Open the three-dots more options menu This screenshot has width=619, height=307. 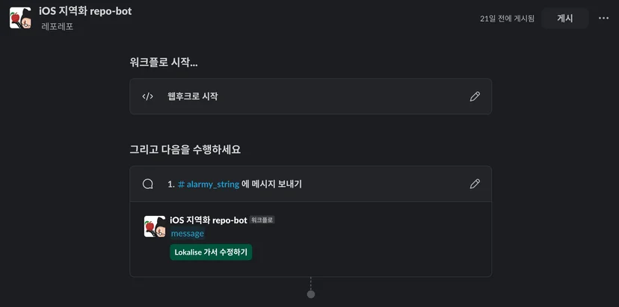click(603, 18)
